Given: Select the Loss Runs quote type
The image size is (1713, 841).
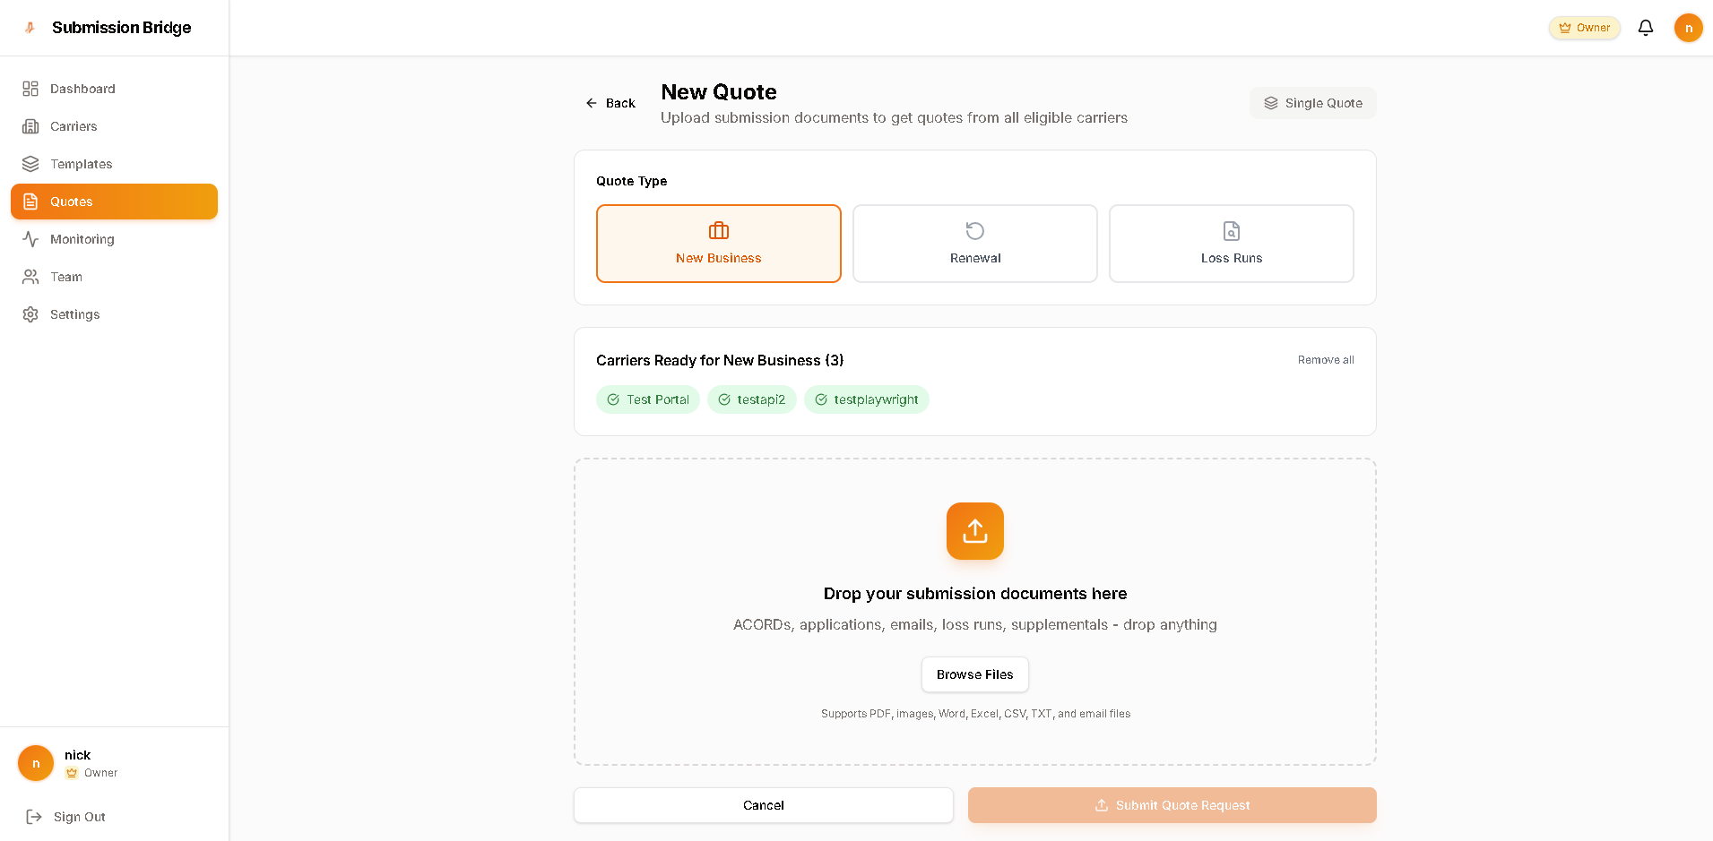Looking at the screenshot, I should (x=1231, y=244).
